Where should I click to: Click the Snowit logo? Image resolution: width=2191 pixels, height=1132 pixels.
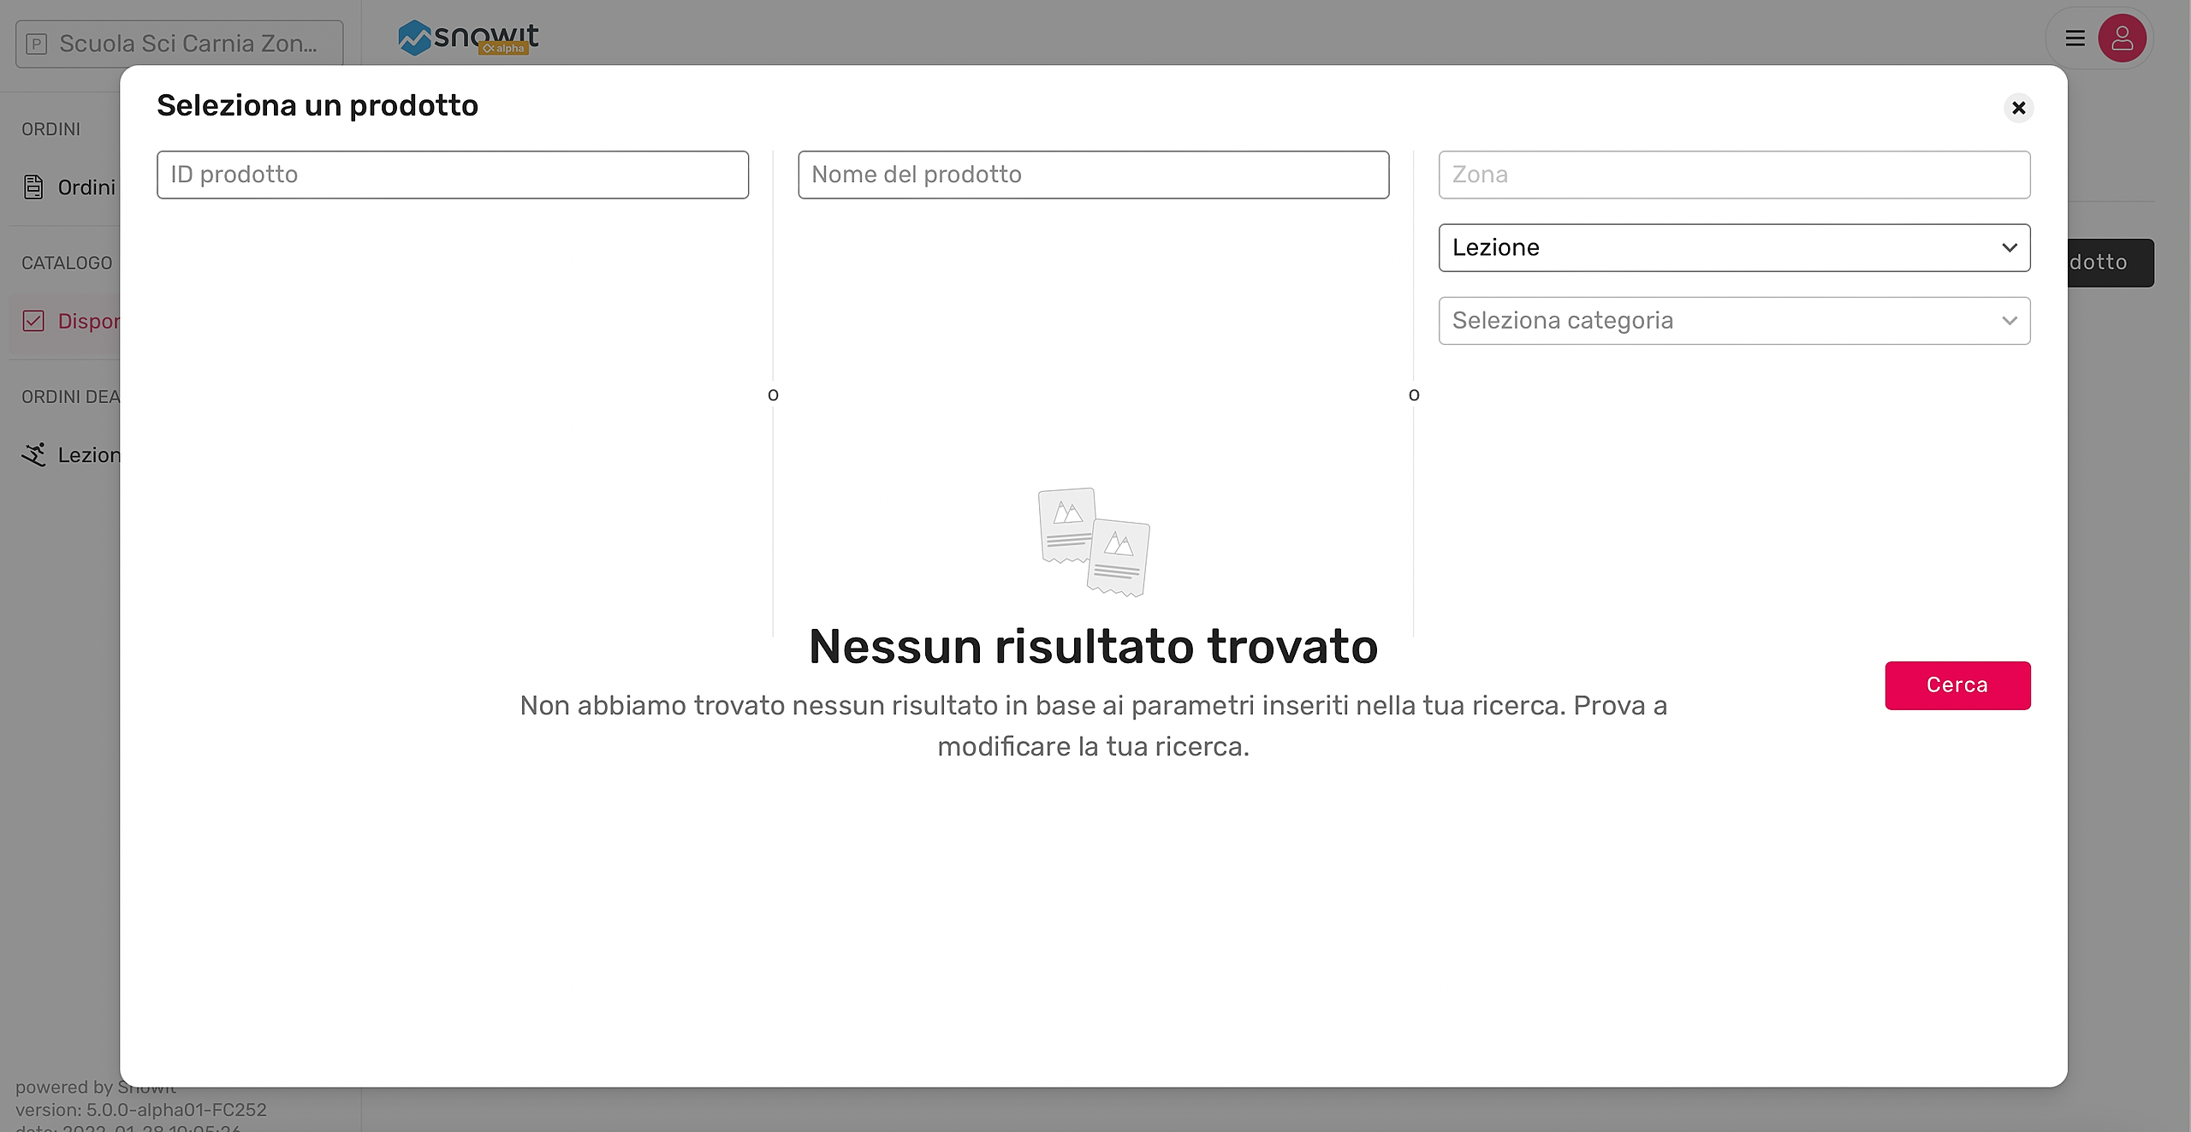pos(468,37)
